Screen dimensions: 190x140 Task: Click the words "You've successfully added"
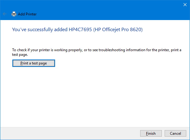[37, 30]
